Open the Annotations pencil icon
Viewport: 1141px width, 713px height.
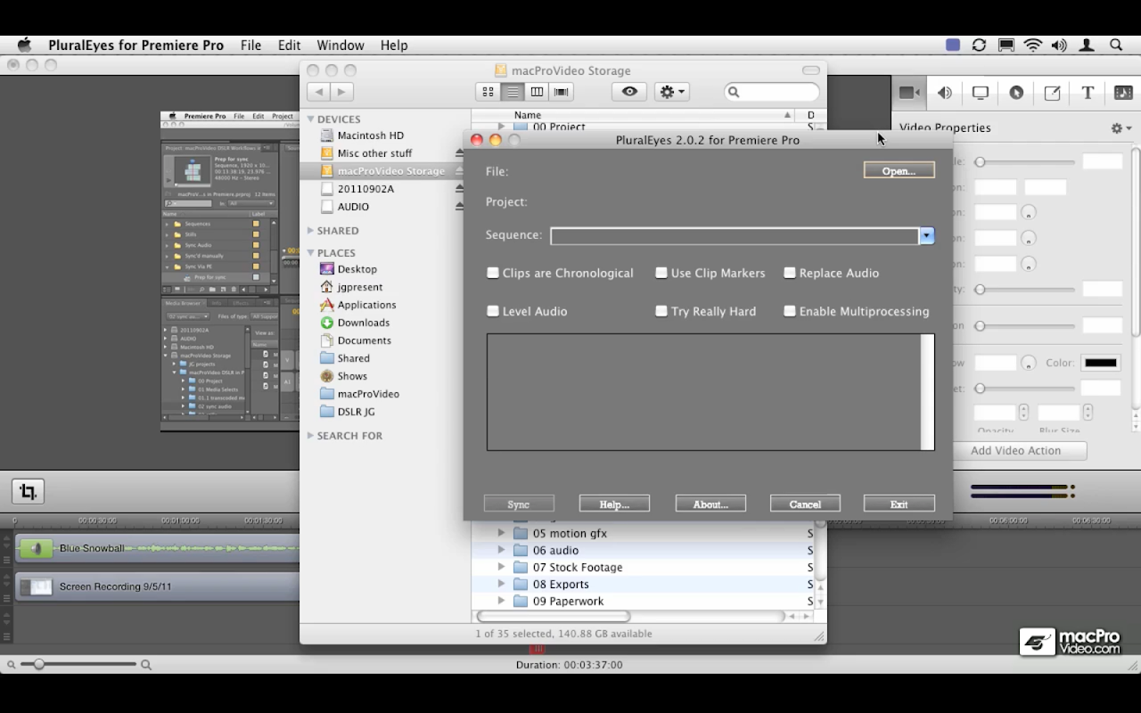(1052, 93)
